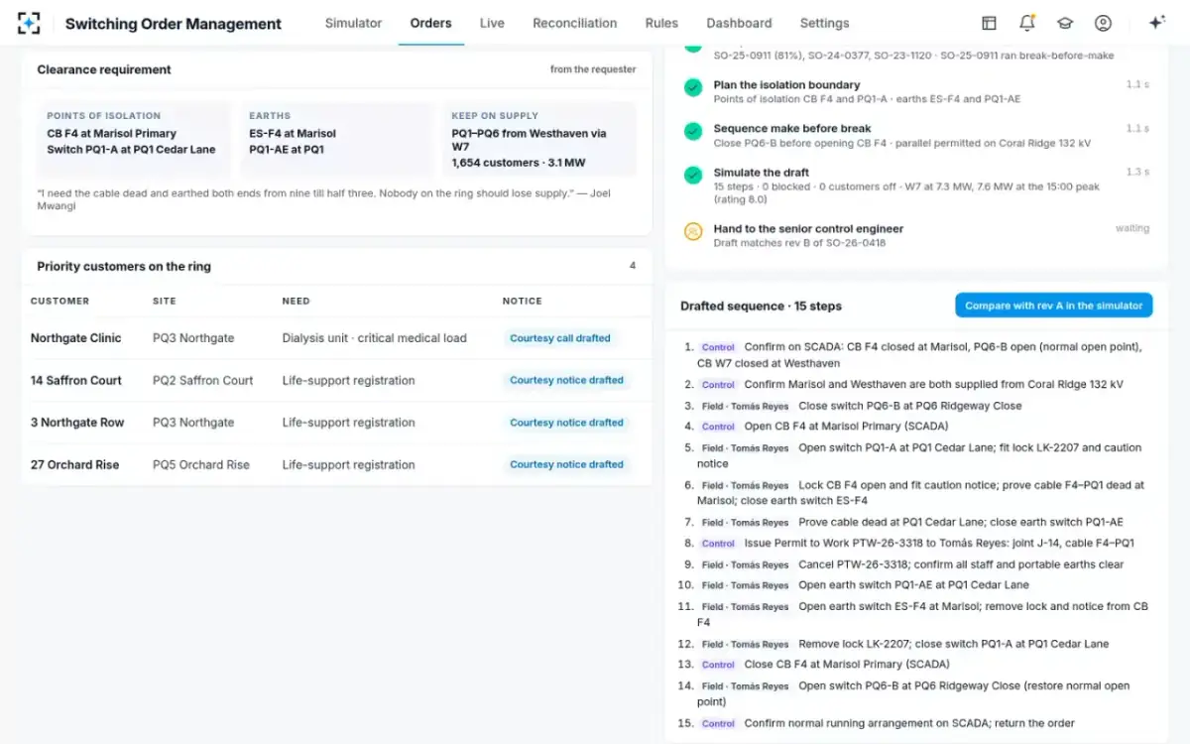The height and width of the screenshot is (744, 1190).
Task: Click the PQ5 Orchard Rise site cell
Action: [x=201, y=464]
